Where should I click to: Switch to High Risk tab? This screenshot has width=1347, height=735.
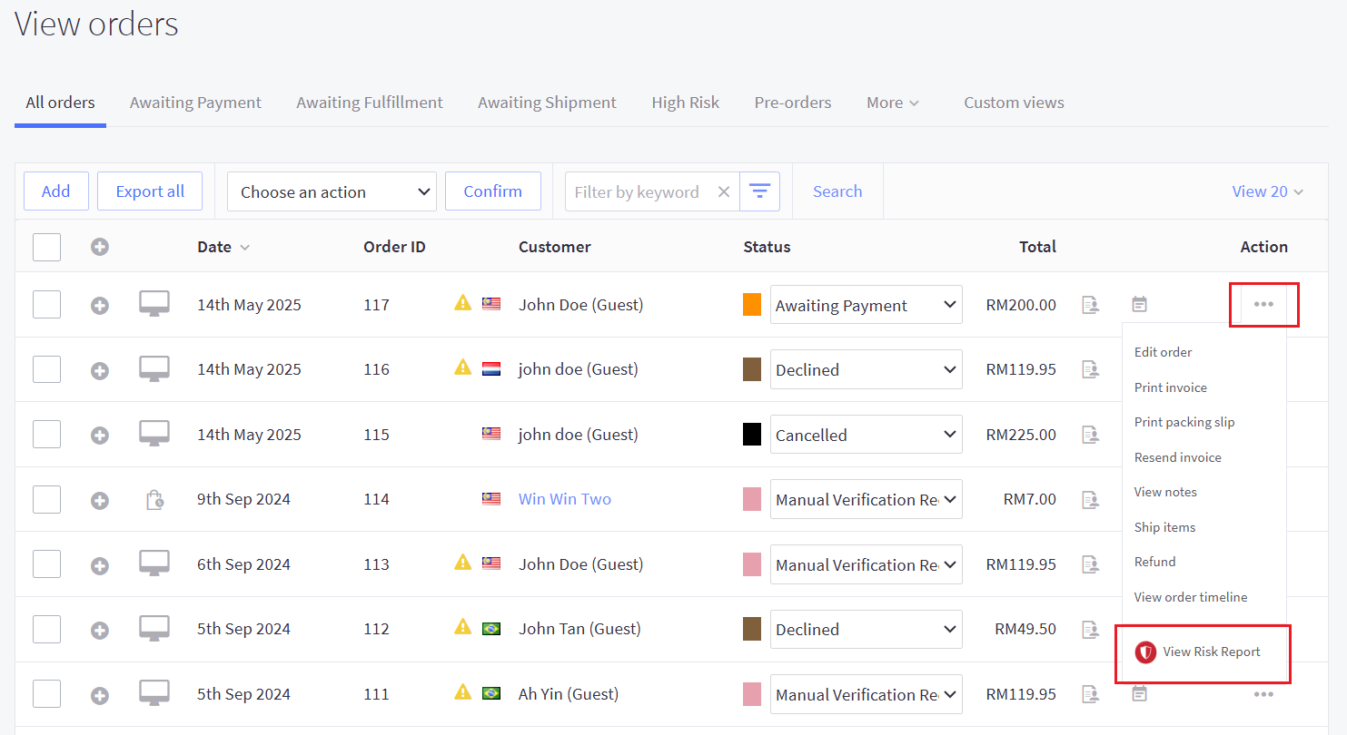click(x=685, y=103)
